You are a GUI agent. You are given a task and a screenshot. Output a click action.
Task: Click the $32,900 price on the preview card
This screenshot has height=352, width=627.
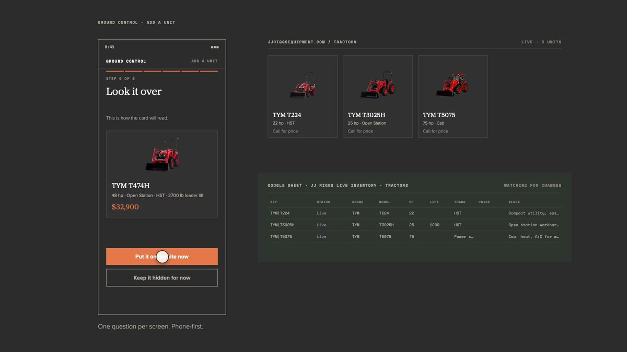pyautogui.click(x=125, y=207)
